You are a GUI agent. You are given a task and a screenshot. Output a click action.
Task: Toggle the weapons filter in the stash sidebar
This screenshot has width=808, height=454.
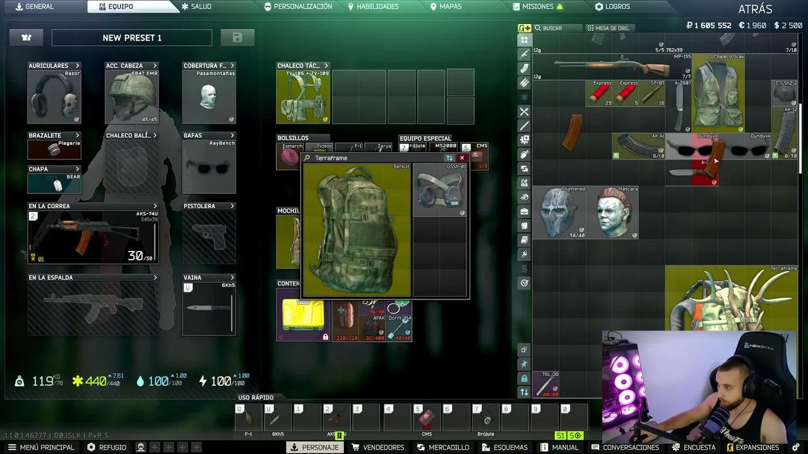pyautogui.click(x=524, y=54)
